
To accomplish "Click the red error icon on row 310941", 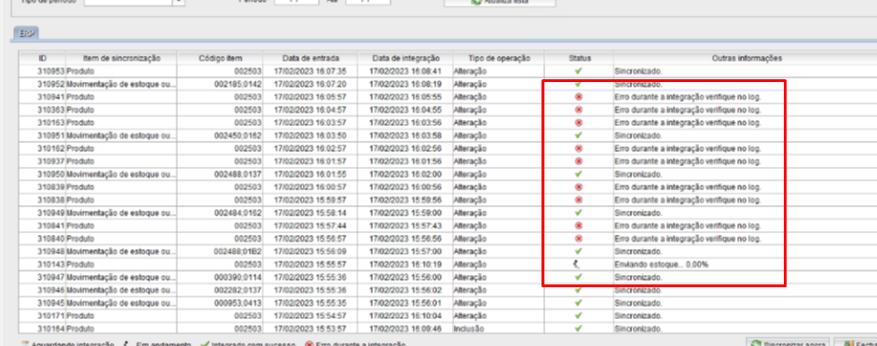I will coord(579,97).
